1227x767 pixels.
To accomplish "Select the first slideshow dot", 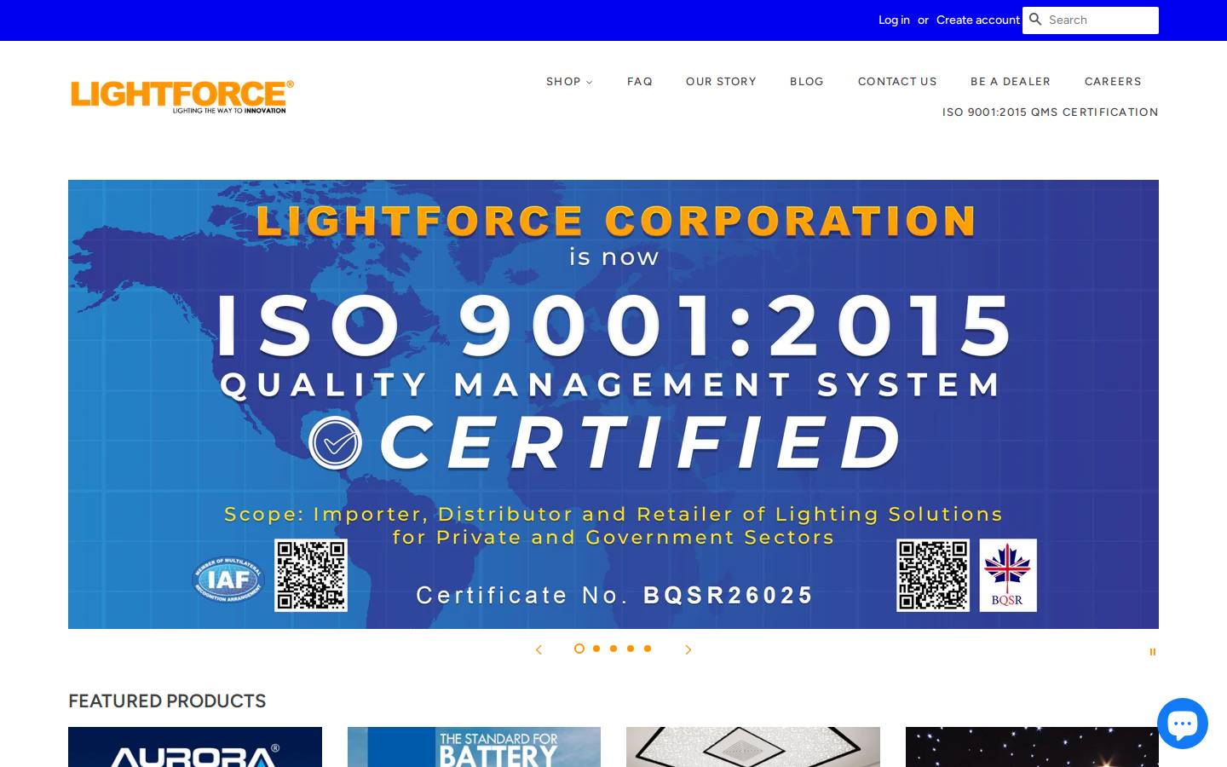I will coord(579,649).
